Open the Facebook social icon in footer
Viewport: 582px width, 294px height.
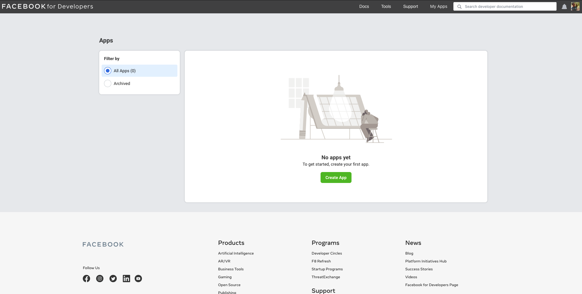coord(86,279)
